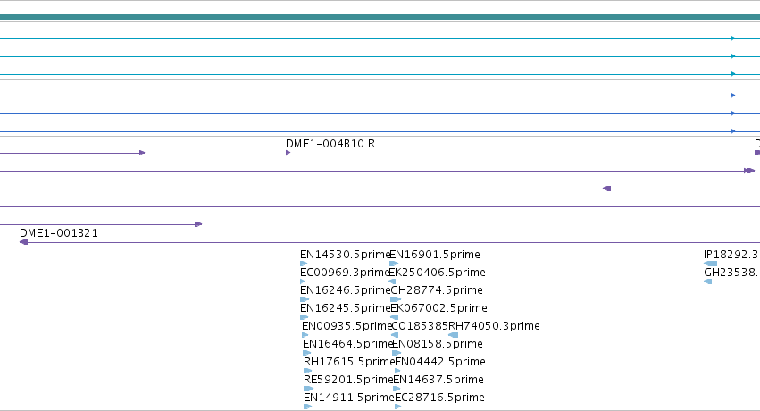Select the EN14530.5prime EST label
Screen dimensions: 760x411
pos(345,255)
